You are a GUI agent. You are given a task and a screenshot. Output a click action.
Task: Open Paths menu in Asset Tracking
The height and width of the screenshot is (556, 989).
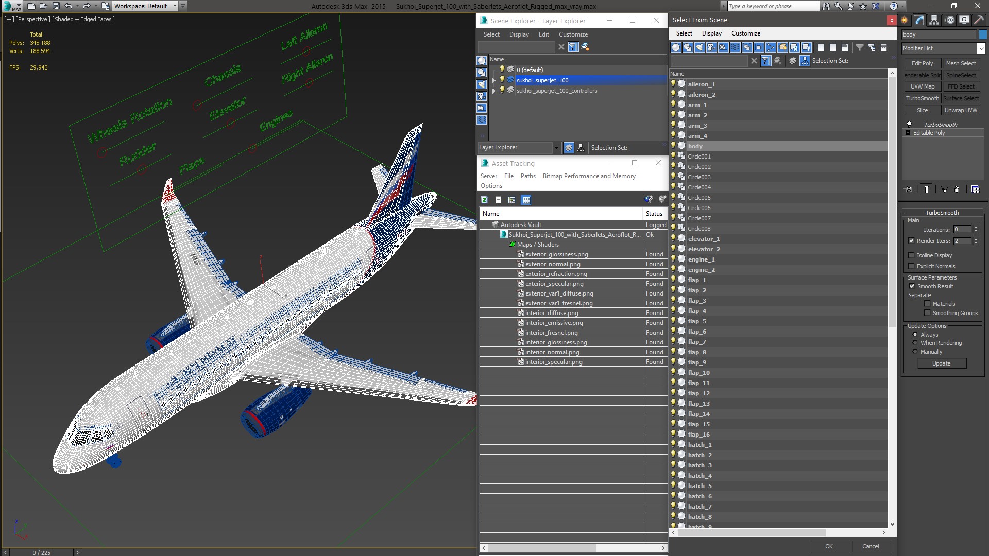(x=528, y=176)
